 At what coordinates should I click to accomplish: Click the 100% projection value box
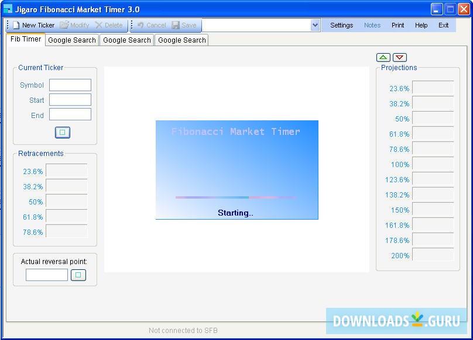point(433,164)
